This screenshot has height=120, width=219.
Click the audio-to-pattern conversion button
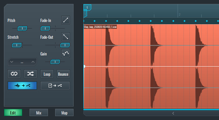click(x=22, y=86)
